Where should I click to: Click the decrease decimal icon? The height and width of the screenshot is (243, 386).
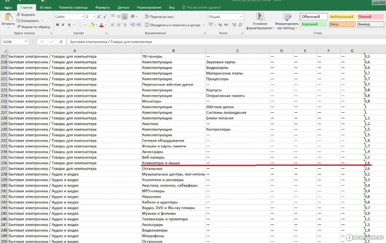pos(240,25)
